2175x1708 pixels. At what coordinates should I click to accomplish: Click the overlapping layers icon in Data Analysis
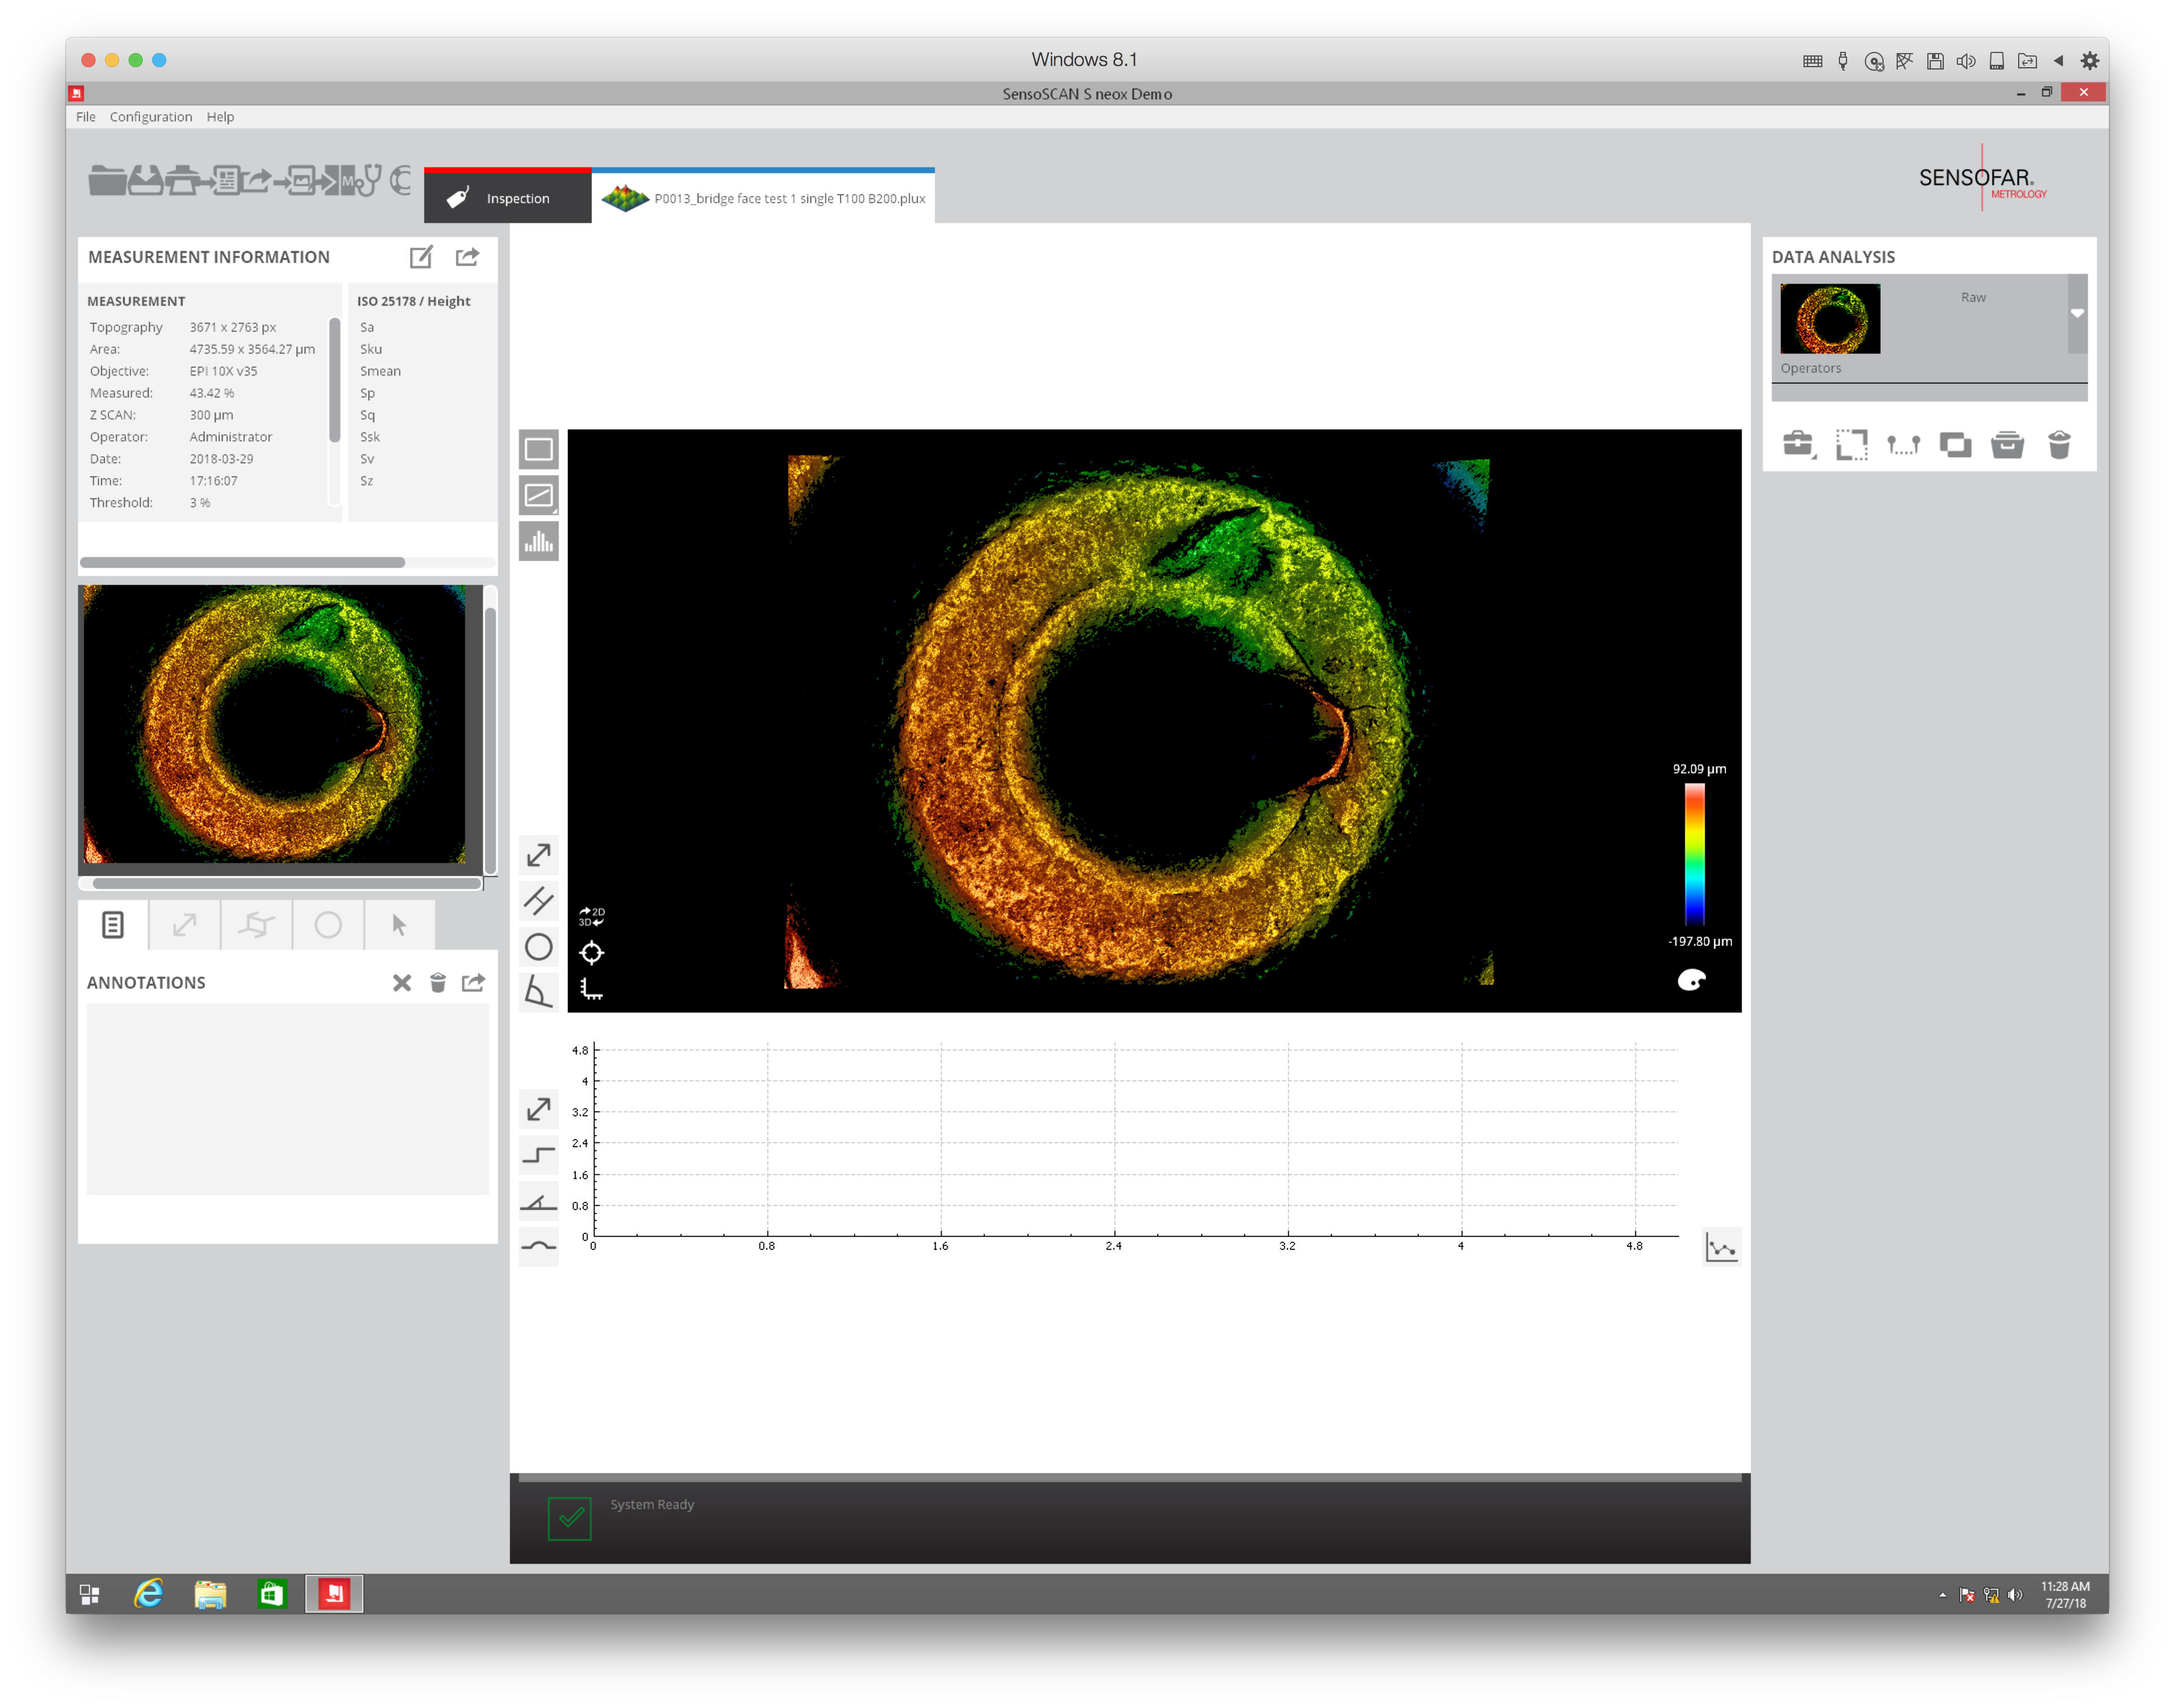tap(1955, 444)
